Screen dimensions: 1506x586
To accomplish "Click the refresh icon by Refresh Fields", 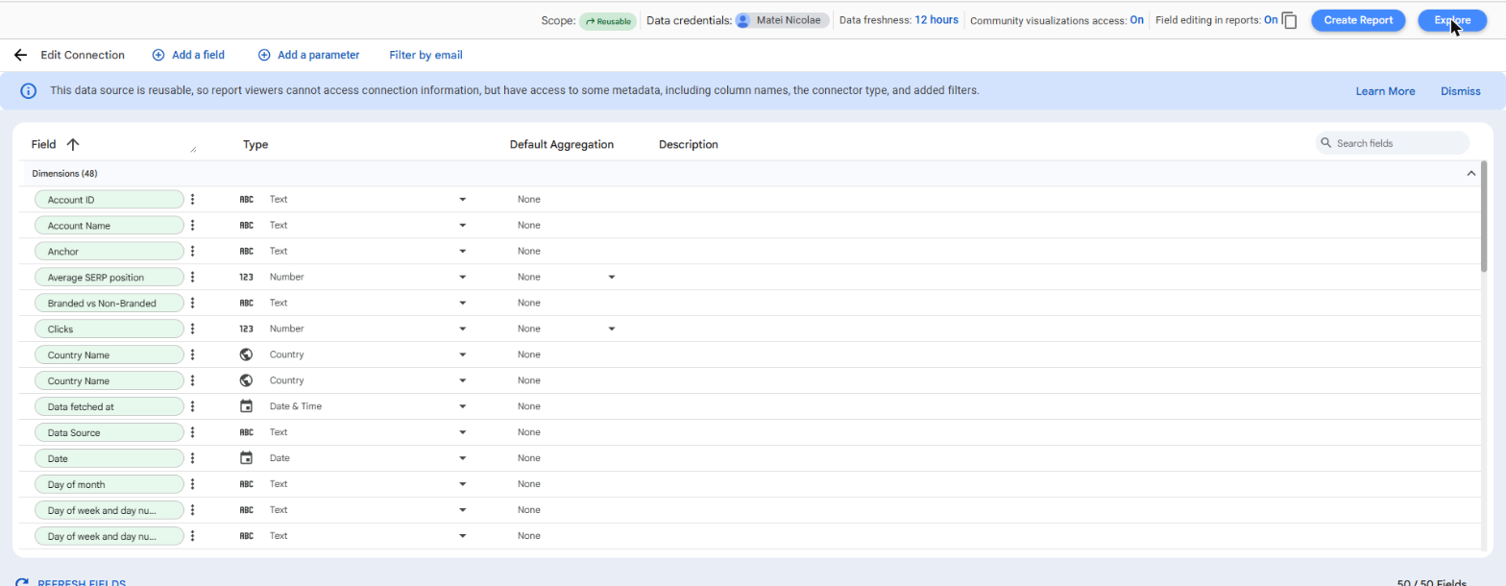I will click(21, 582).
